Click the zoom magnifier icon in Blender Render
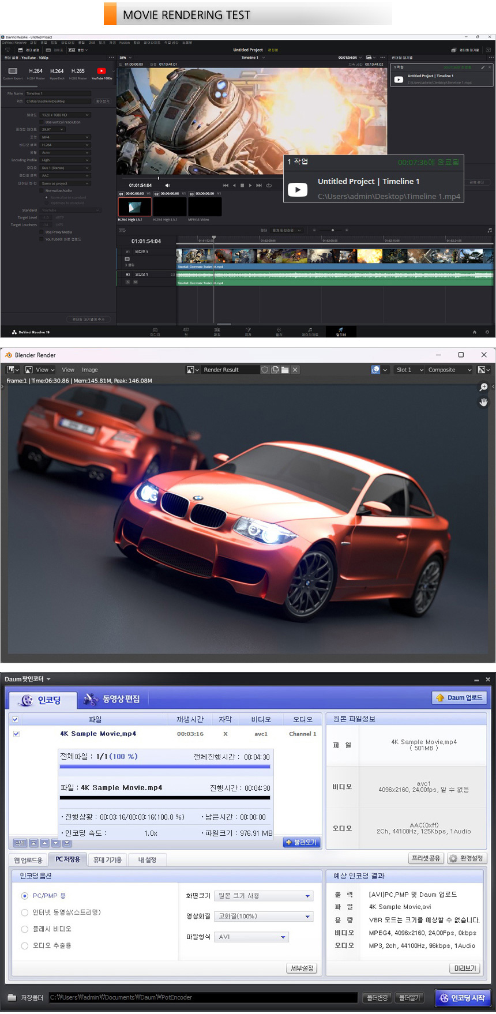 click(483, 387)
